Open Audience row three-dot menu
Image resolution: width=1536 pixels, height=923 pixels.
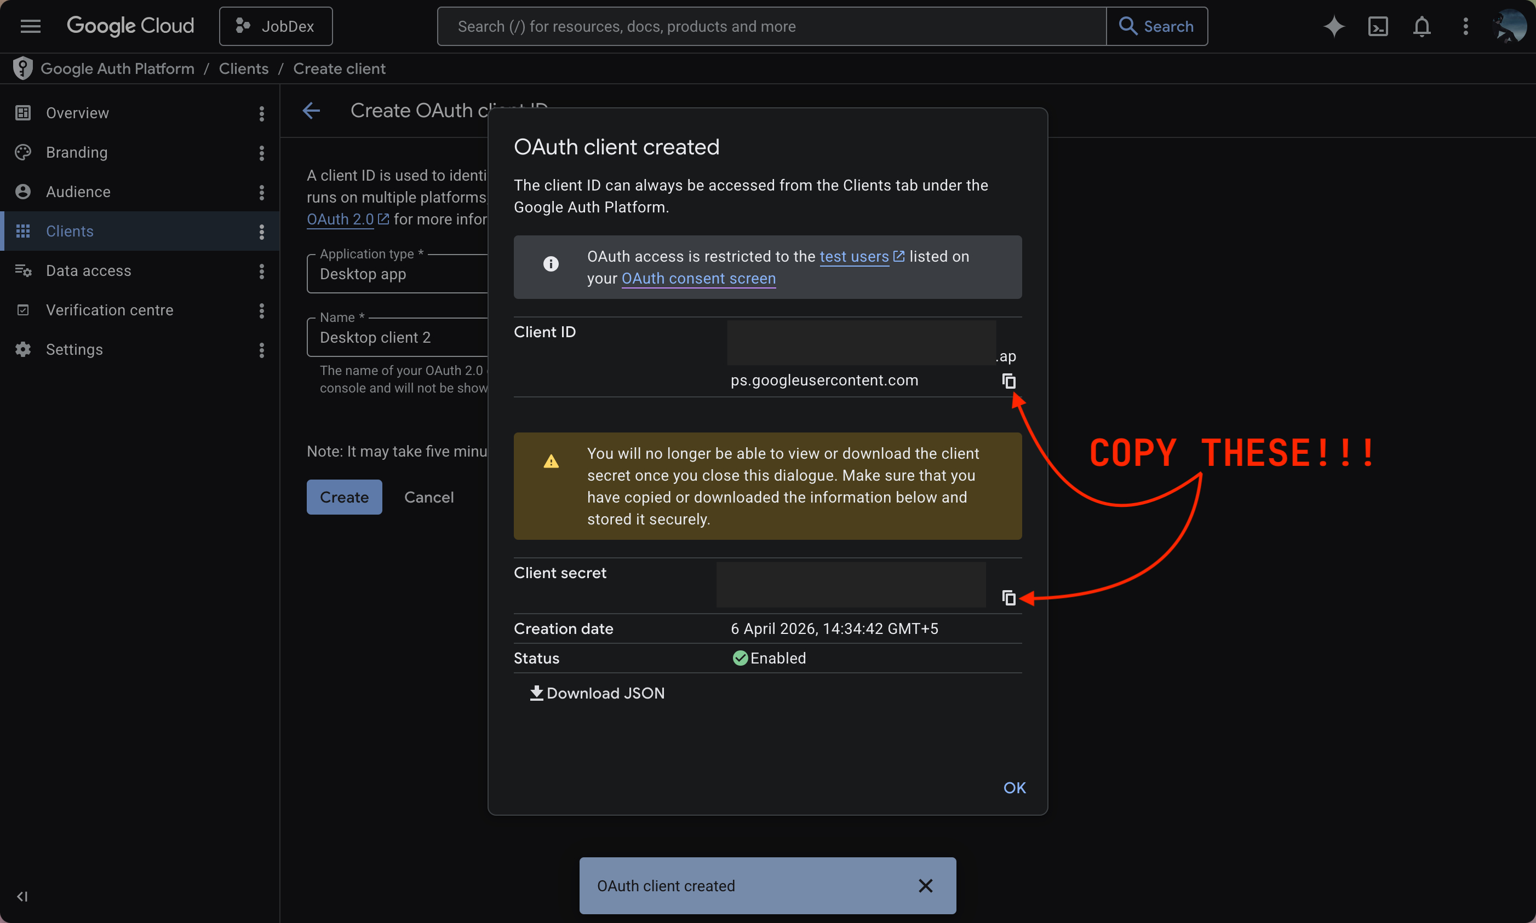pyautogui.click(x=261, y=192)
